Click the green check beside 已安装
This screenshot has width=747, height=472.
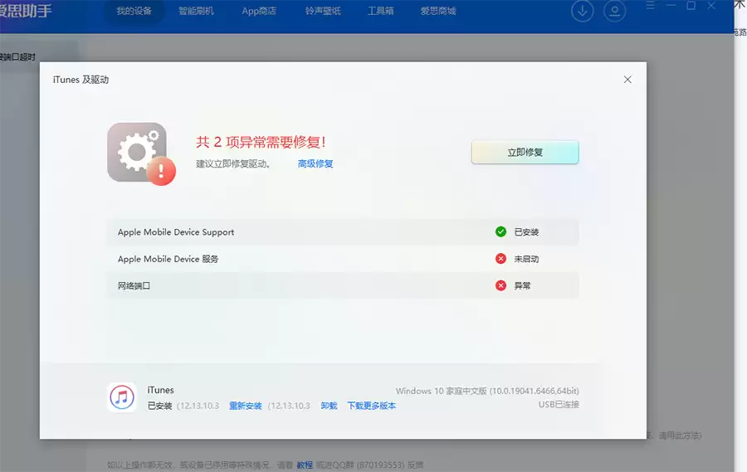point(500,232)
